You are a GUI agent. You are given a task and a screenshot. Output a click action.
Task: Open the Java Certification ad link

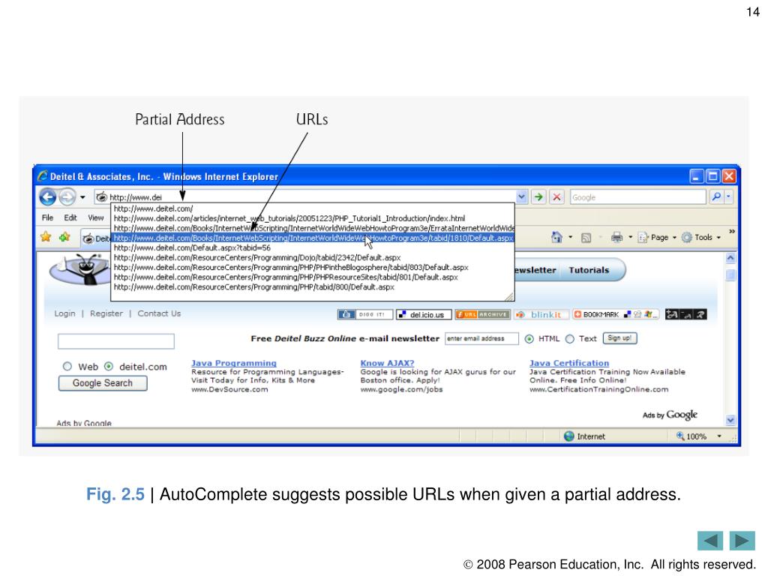569,363
